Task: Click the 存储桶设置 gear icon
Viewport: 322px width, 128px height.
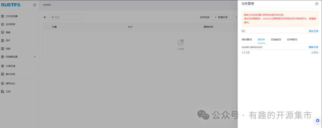Action: (x=3, y=57)
